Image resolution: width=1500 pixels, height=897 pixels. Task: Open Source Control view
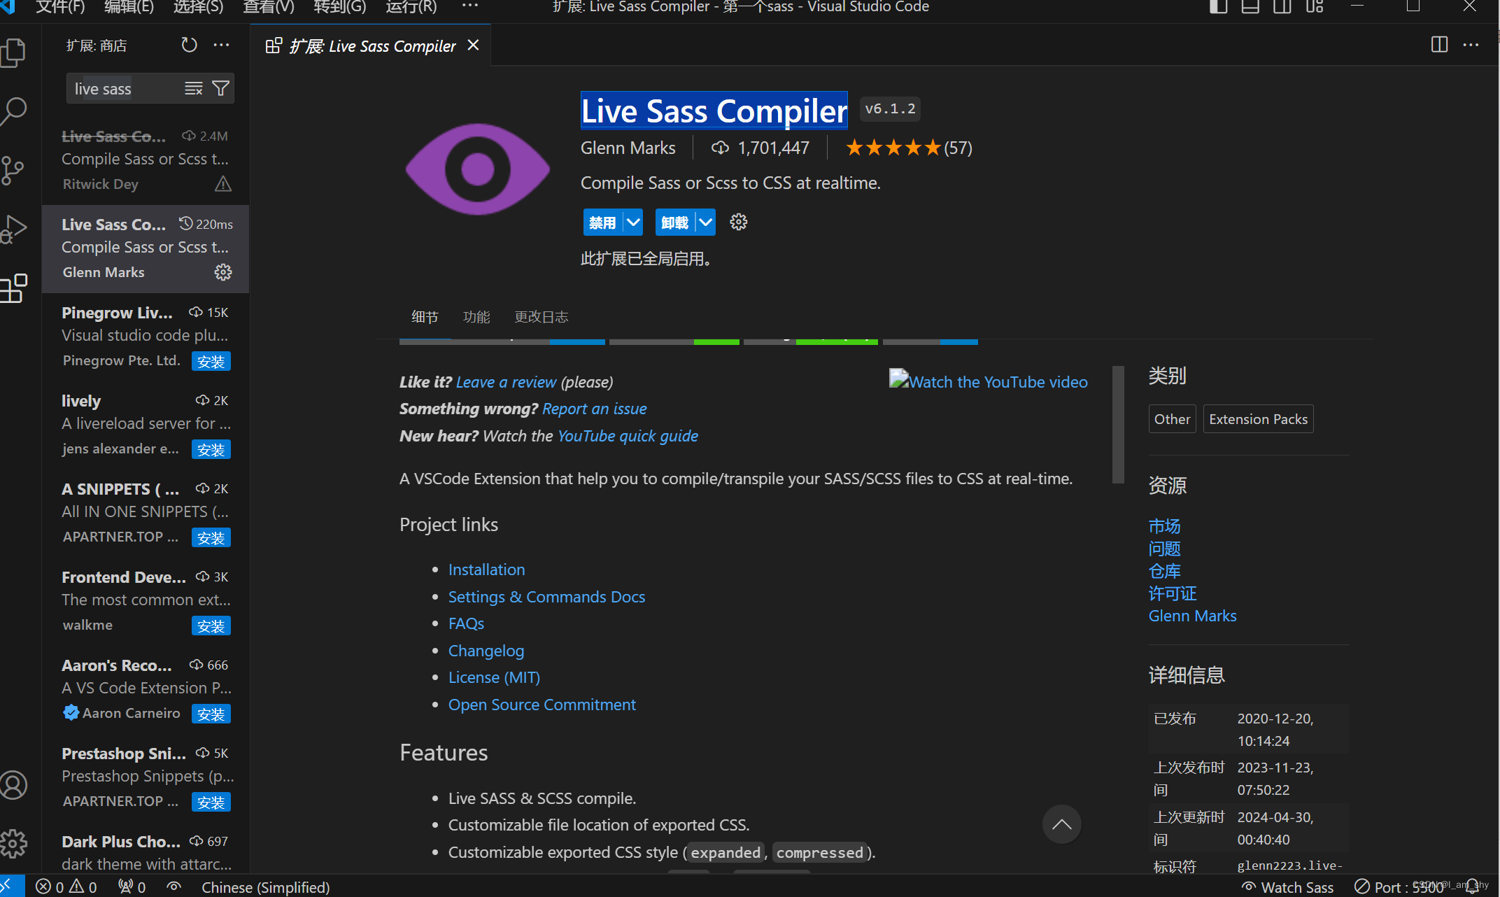pyautogui.click(x=13, y=170)
